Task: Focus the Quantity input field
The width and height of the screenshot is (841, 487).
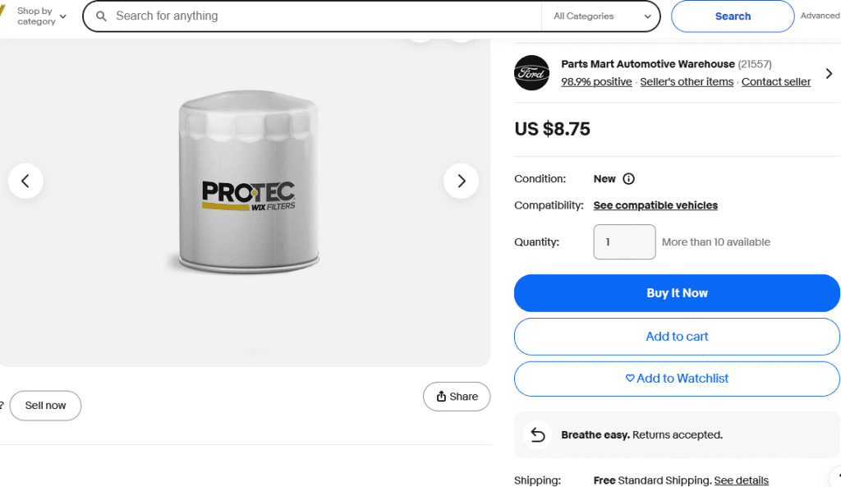Action: tap(624, 242)
